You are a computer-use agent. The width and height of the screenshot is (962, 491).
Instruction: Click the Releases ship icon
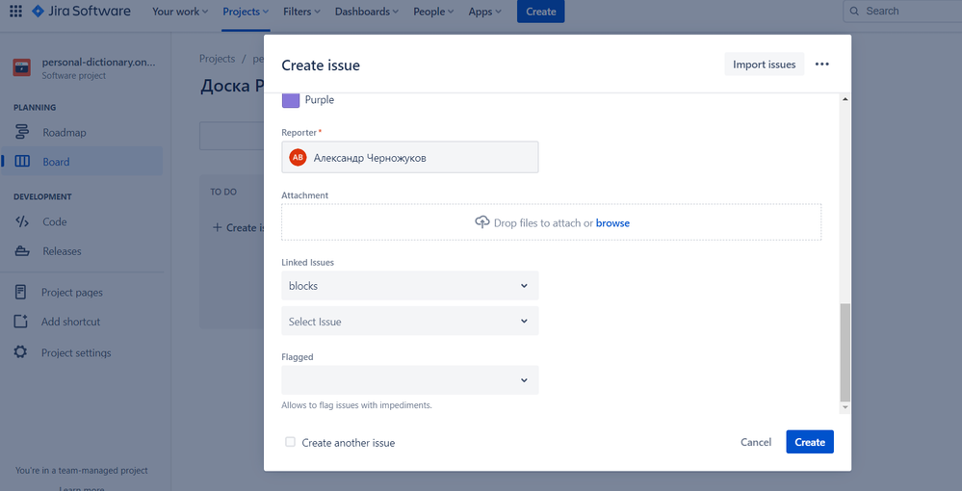pos(21,251)
